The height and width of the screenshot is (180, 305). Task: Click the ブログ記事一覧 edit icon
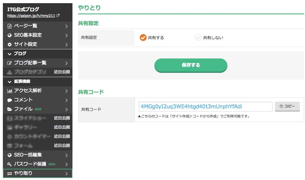pos(9,63)
